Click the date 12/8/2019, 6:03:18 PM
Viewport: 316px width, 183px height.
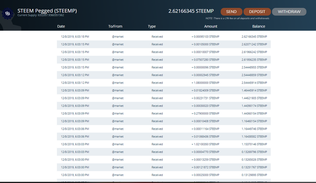coord(75,37)
